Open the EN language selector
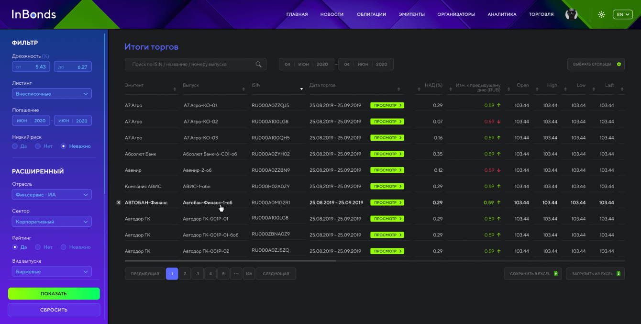The width and height of the screenshot is (641, 324). [622, 14]
